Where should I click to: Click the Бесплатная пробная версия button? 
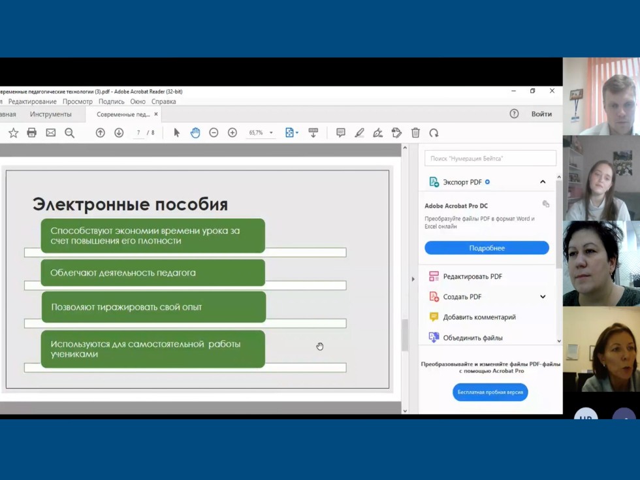(x=490, y=392)
